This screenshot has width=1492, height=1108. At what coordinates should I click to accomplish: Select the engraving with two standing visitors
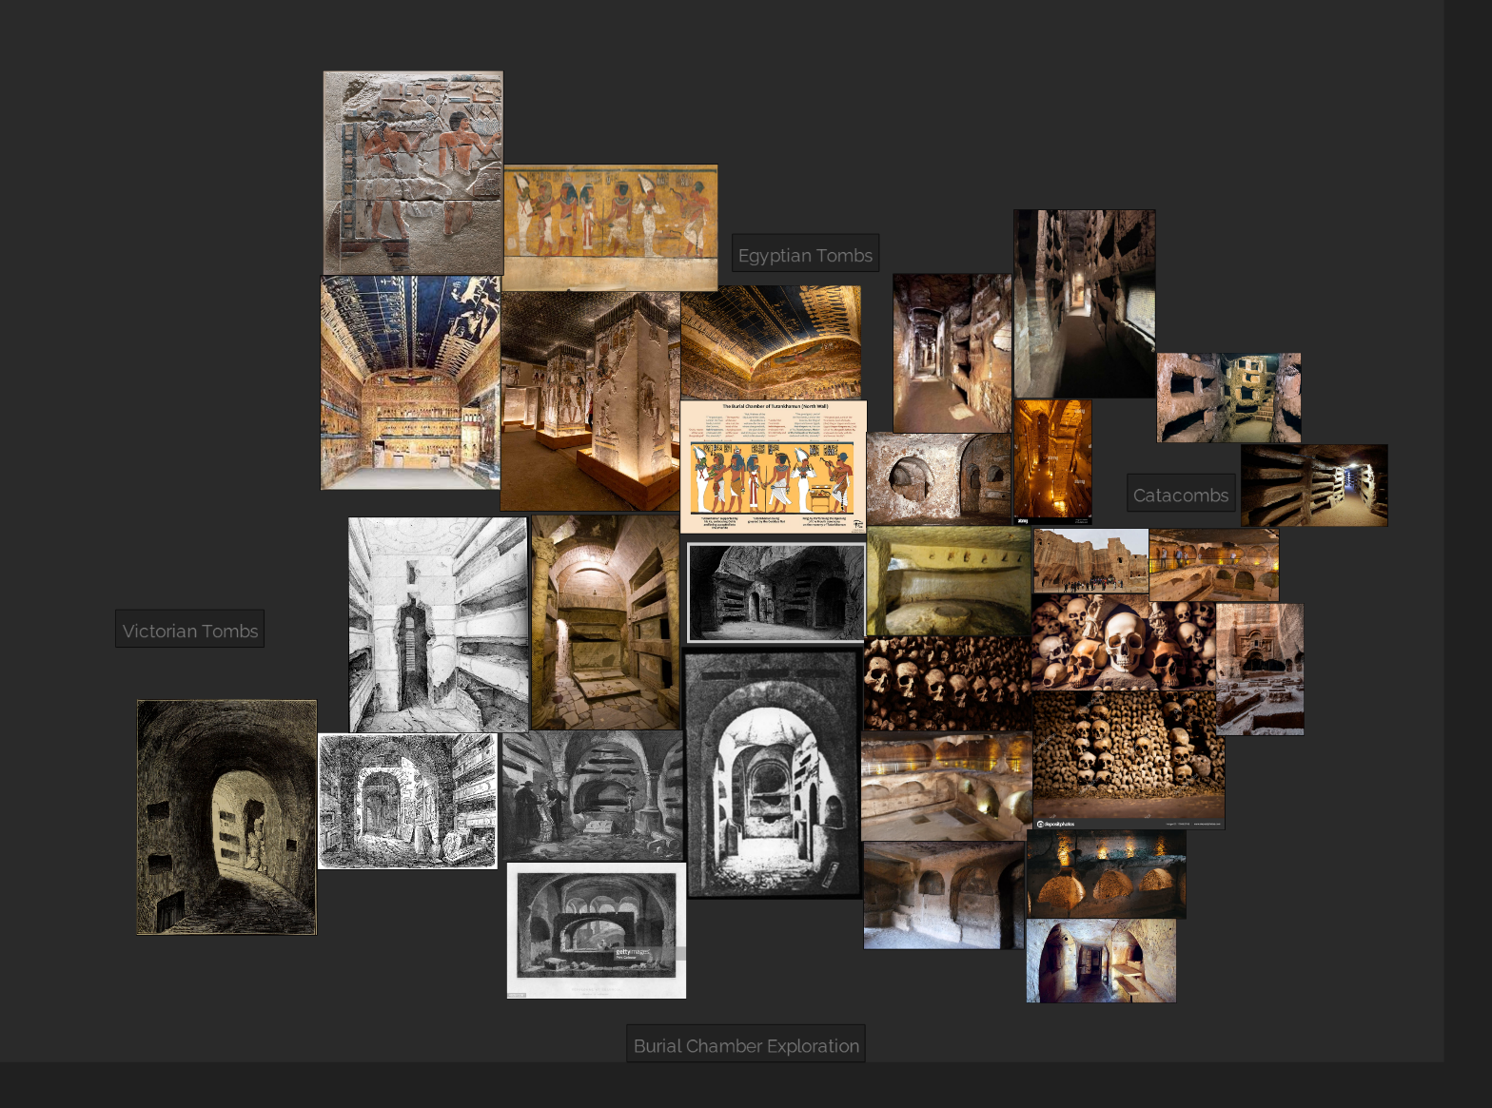[x=592, y=796]
